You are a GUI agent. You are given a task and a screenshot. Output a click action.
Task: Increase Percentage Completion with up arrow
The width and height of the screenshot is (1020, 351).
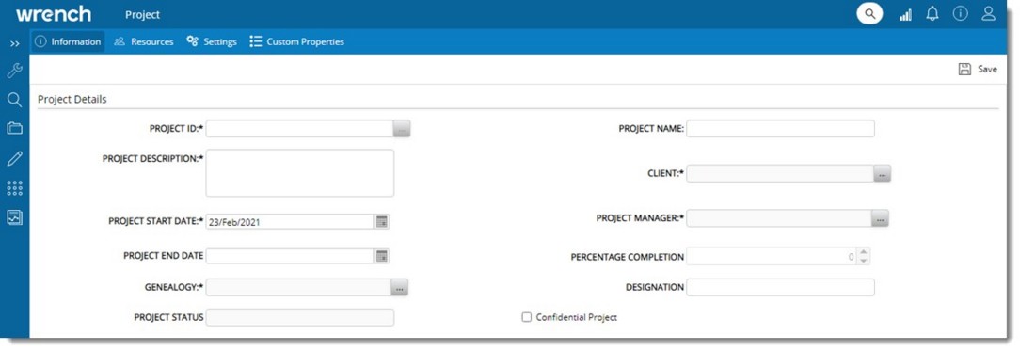pyautogui.click(x=864, y=252)
